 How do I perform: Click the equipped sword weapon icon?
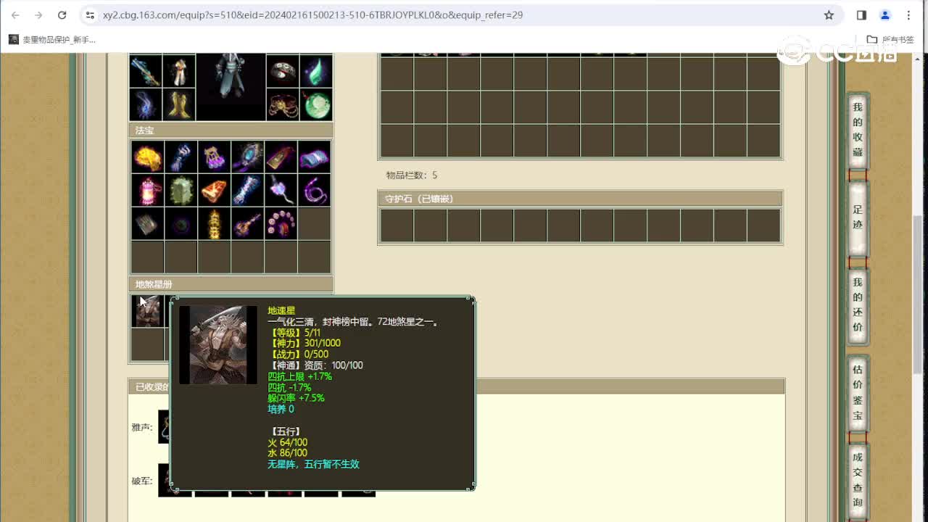(x=146, y=70)
